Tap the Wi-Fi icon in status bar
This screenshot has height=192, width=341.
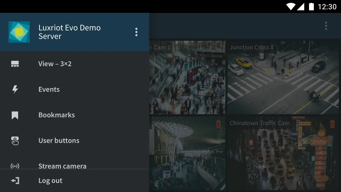[x=291, y=6]
